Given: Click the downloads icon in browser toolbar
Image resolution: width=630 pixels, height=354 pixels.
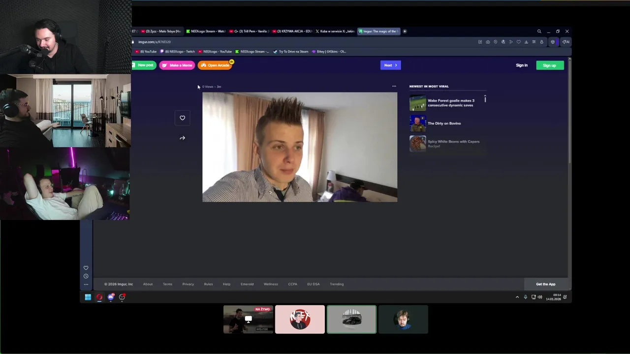Looking at the screenshot, I should pos(526,42).
